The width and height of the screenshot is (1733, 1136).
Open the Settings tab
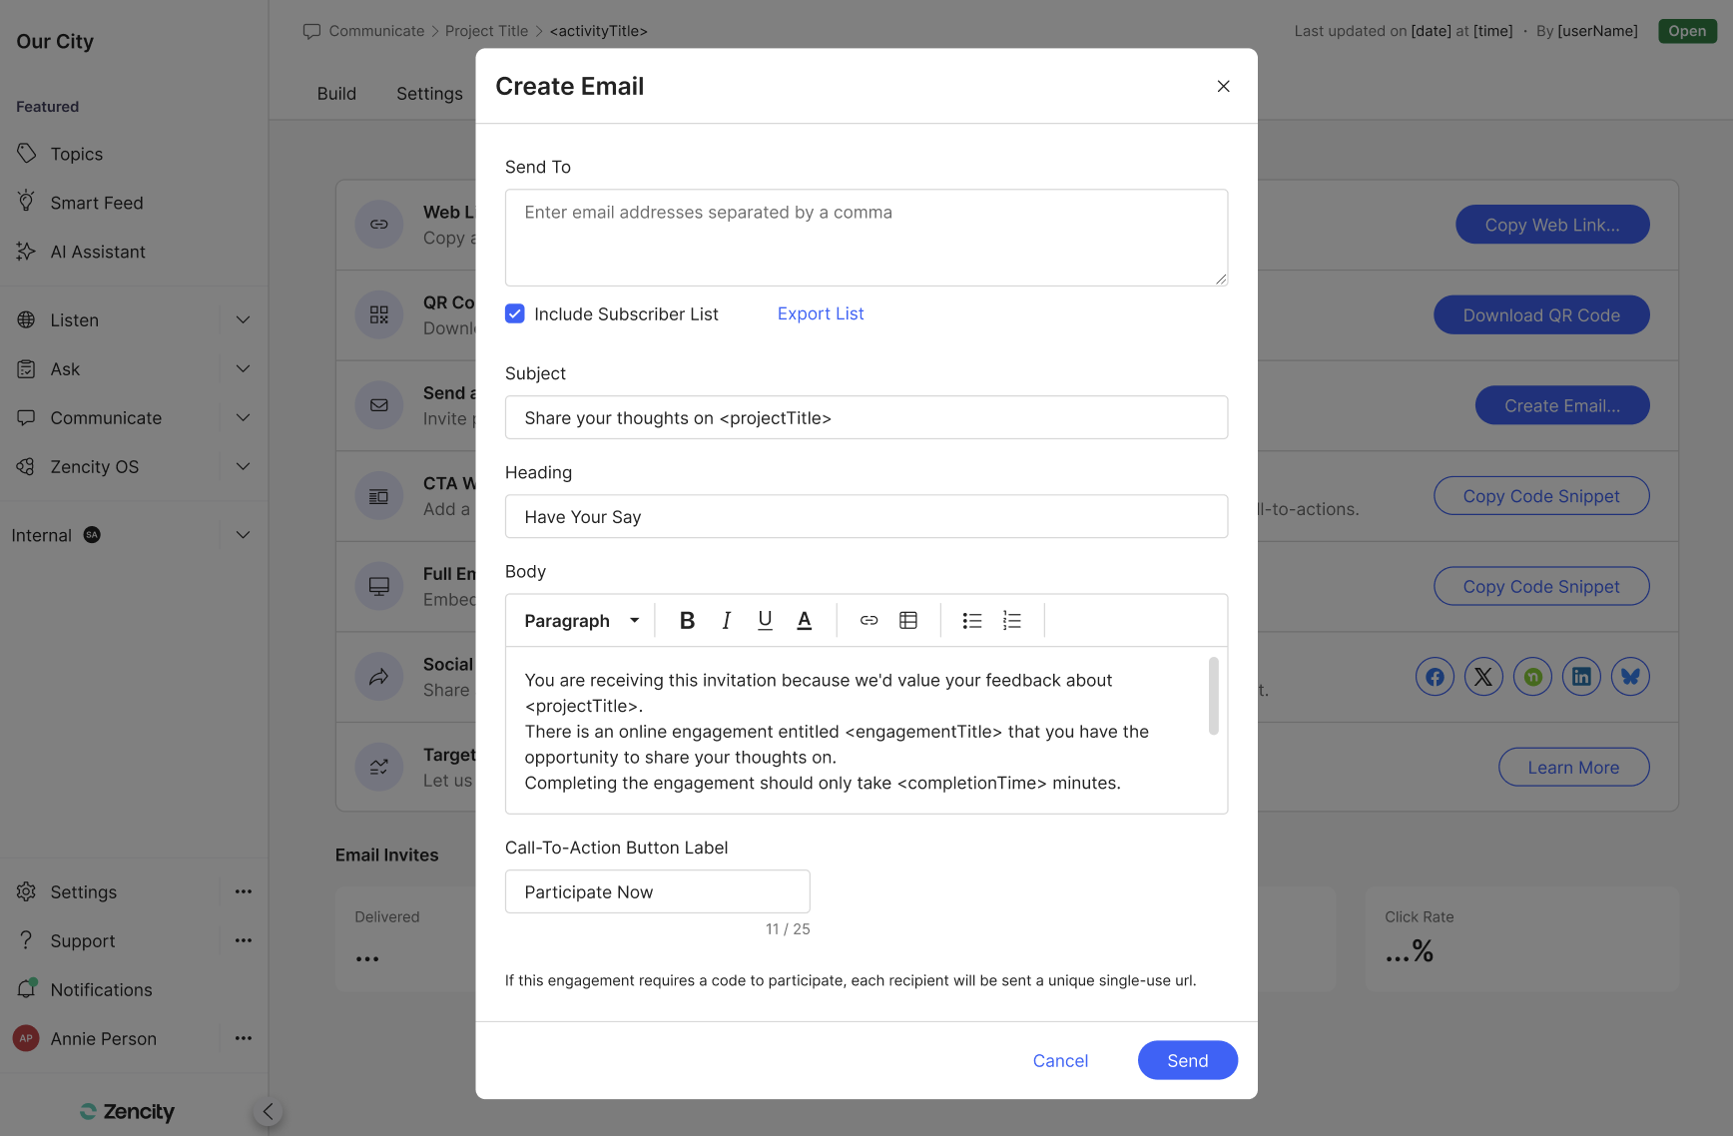pos(429,94)
